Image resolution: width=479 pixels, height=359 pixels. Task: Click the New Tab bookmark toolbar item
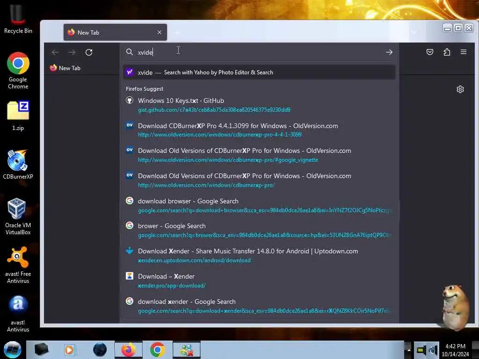[x=65, y=68]
